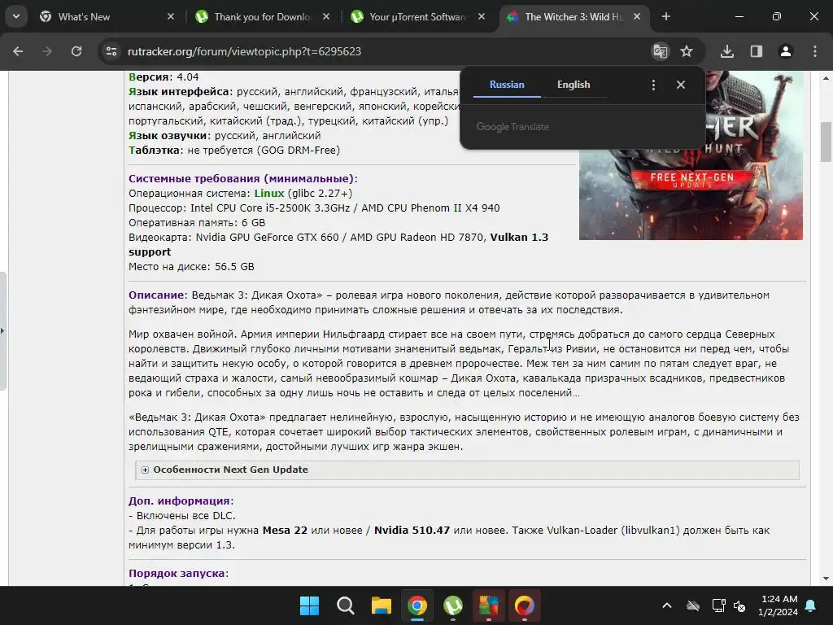Click the text Место на диске: 56.5 GB
Screen dimensions: 833x625
click(x=191, y=267)
